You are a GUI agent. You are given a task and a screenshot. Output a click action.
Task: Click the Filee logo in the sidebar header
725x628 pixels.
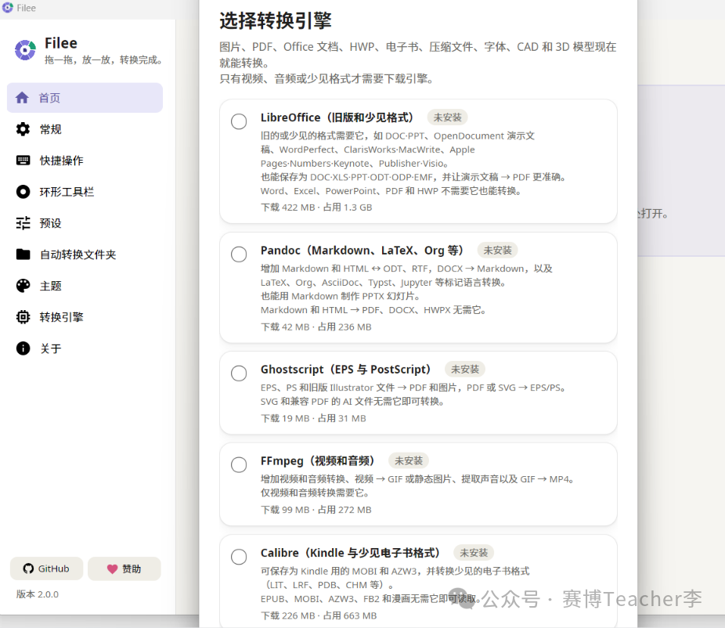[25, 50]
